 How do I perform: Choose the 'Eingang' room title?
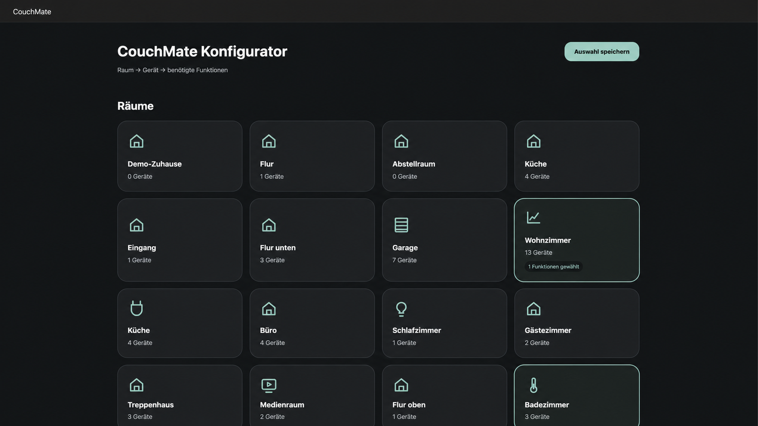(142, 248)
